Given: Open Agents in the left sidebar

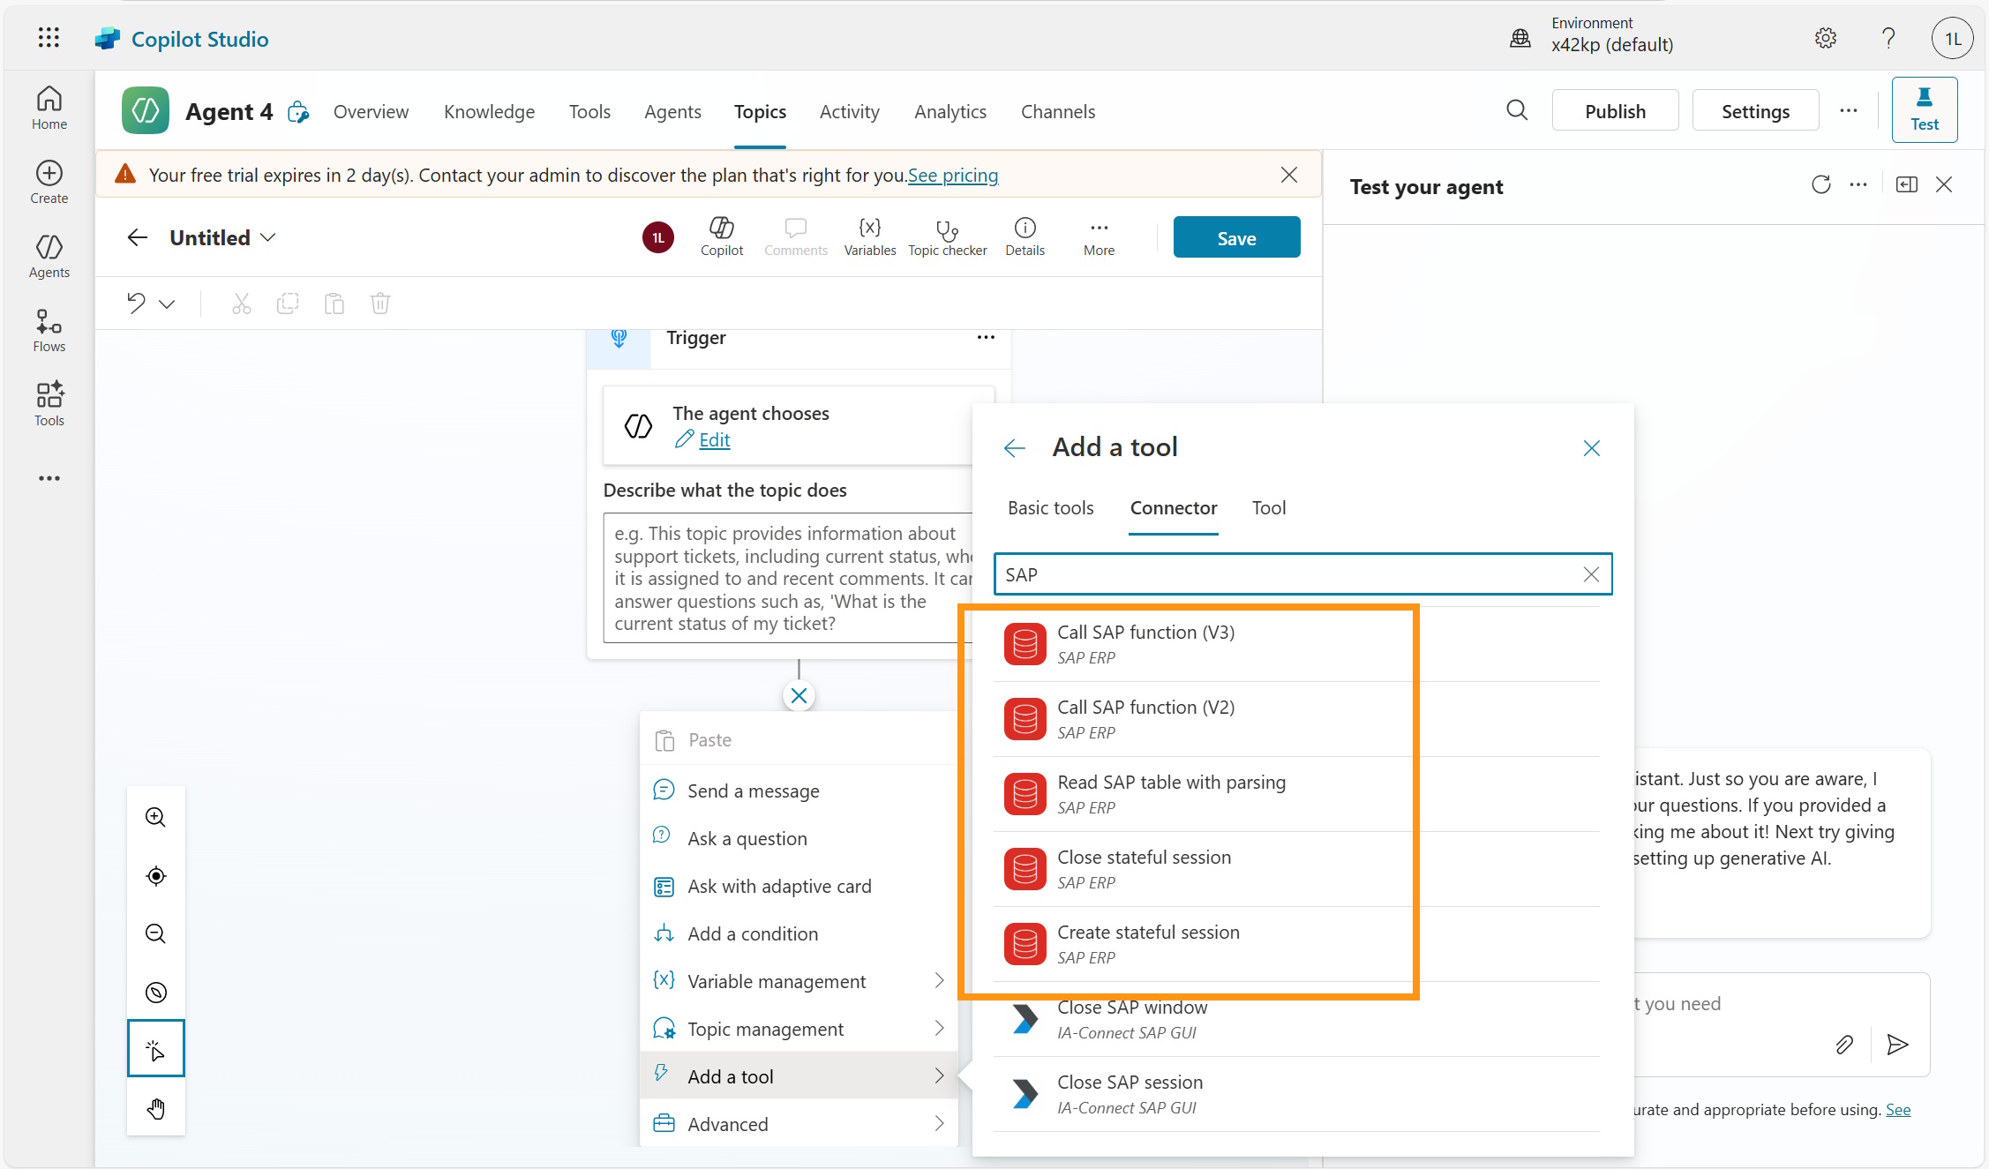Looking at the screenshot, I should coord(49,256).
